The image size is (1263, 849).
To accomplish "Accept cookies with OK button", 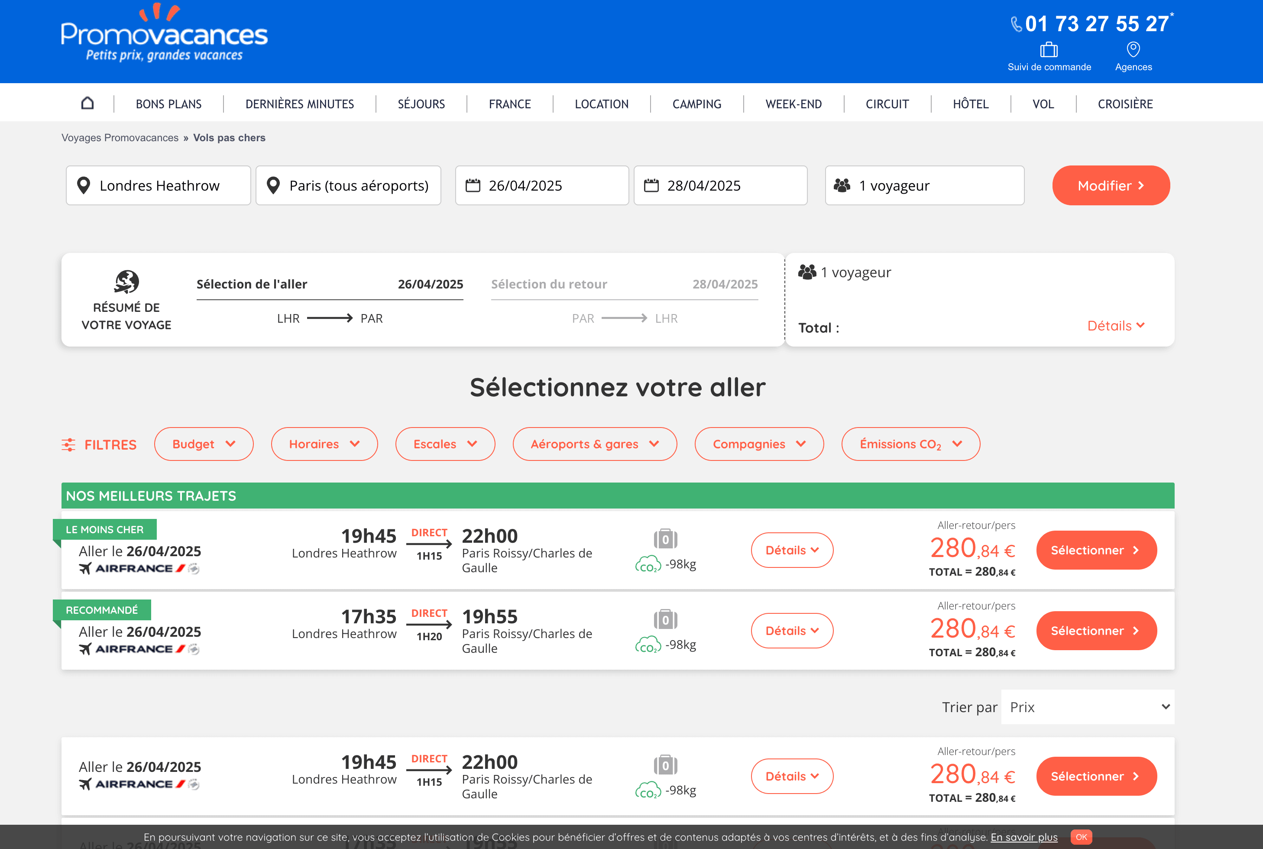I will (1081, 836).
